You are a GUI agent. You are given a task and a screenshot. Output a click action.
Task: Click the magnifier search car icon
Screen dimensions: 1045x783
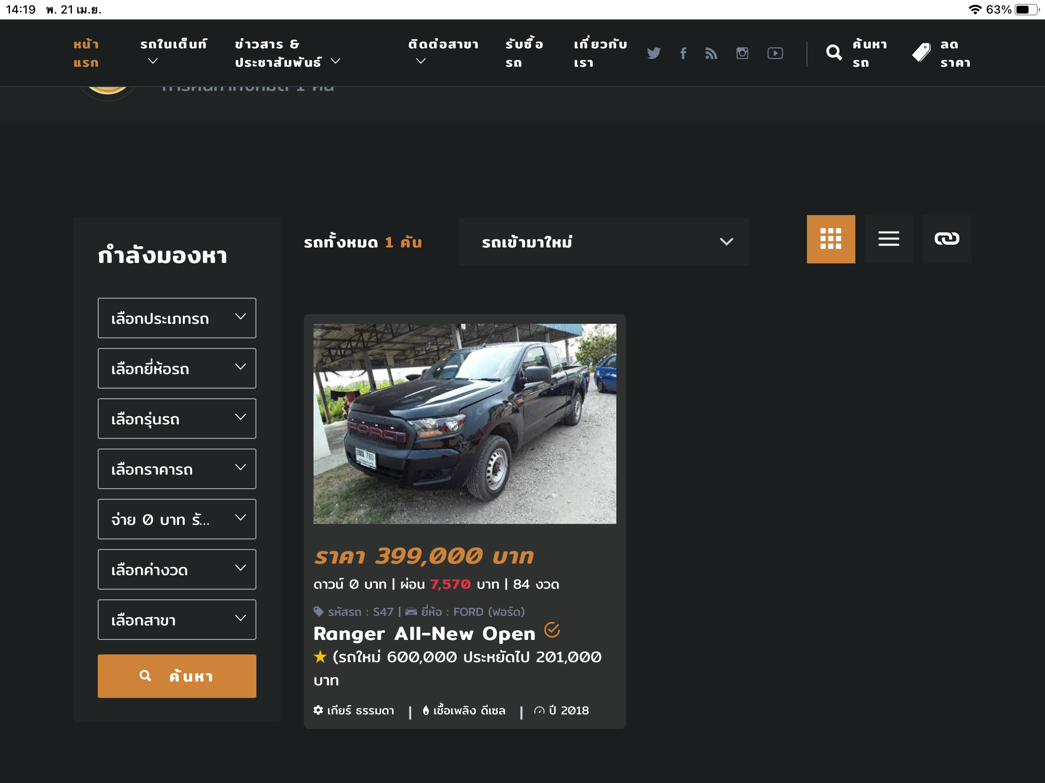click(x=834, y=53)
